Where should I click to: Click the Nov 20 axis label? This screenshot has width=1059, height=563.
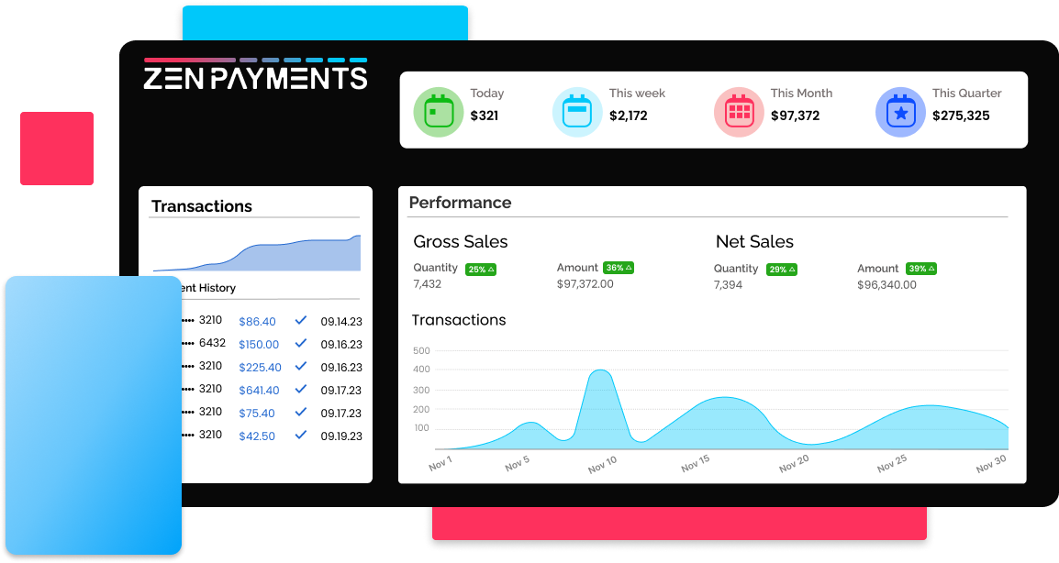(x=794, y=463)
